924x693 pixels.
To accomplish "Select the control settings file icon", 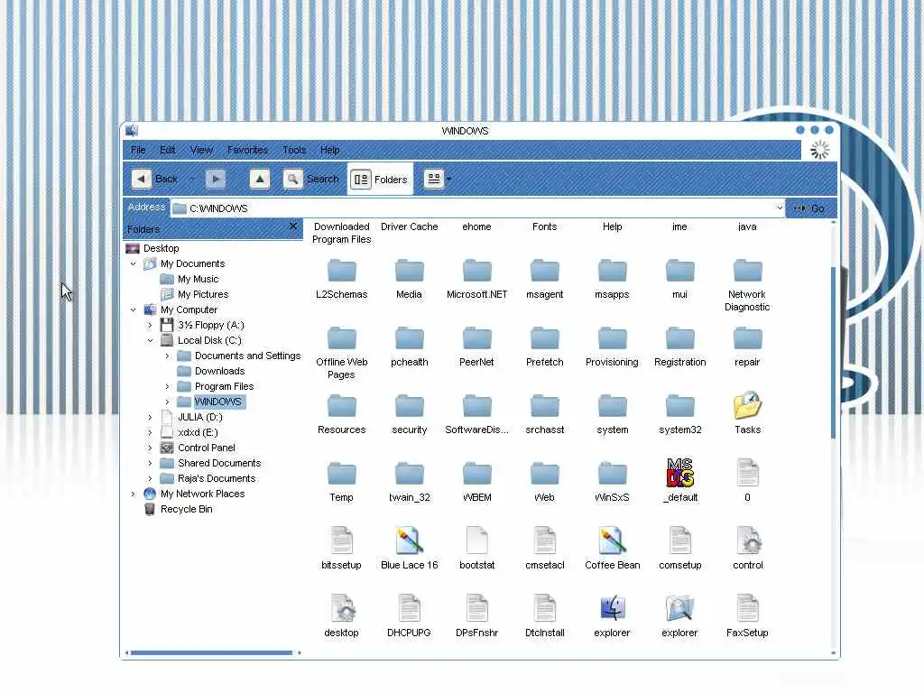I will click(x=748, y=541).
